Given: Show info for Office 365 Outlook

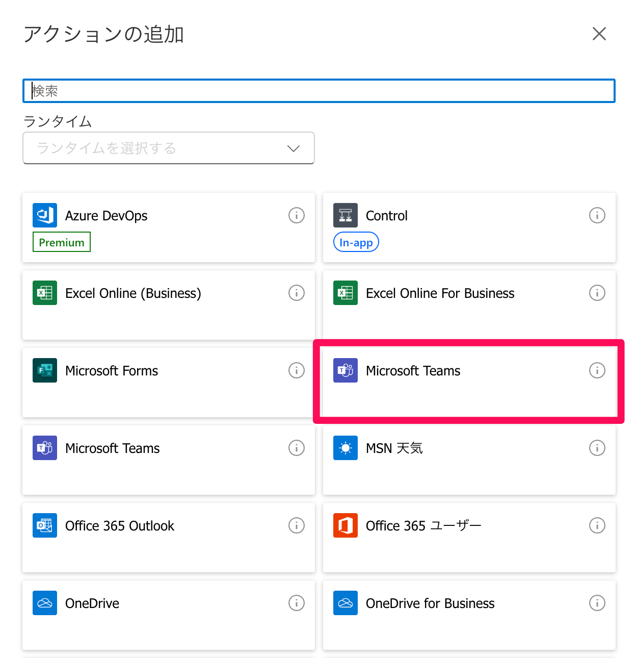Looking at the screenshot, I should [297, 525].
